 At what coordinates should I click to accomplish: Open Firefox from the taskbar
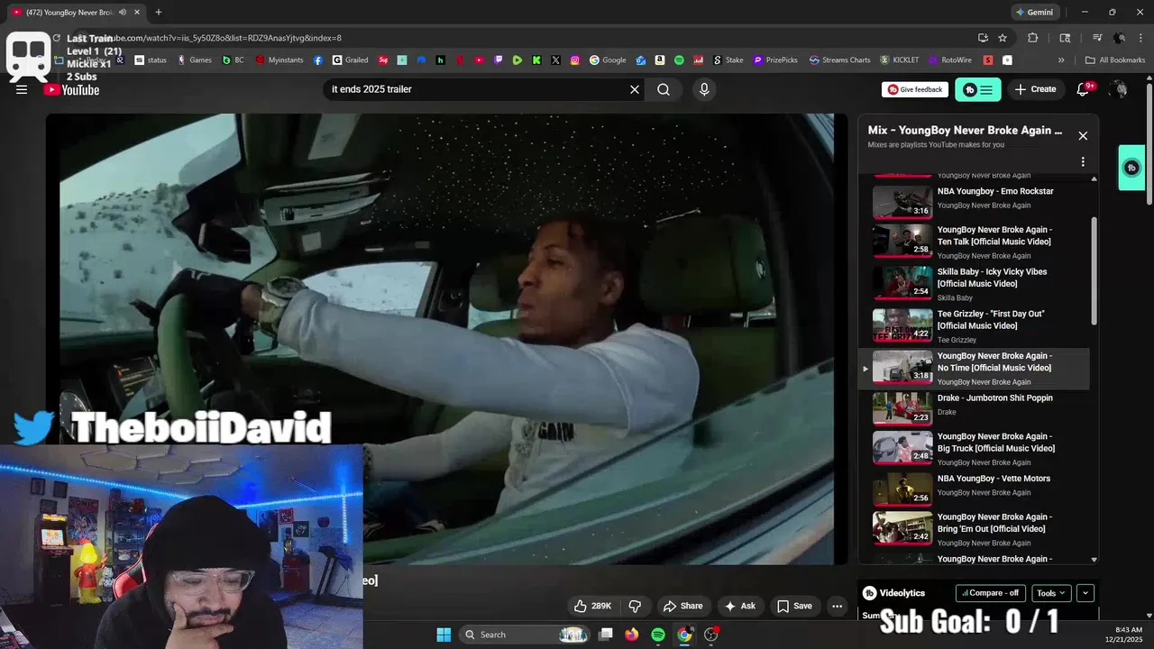click(x=632, y=635)
